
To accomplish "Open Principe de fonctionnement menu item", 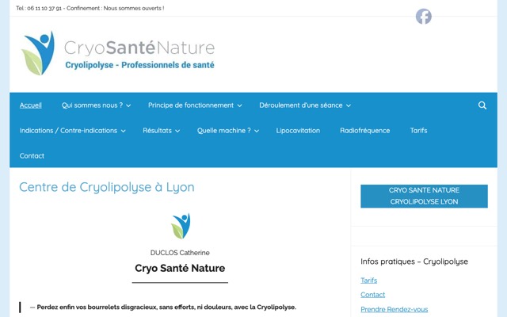I will coord(191,105).
